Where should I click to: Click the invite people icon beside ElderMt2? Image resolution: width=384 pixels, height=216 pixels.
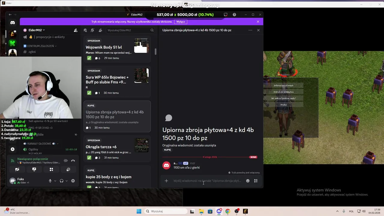point(76,30)
